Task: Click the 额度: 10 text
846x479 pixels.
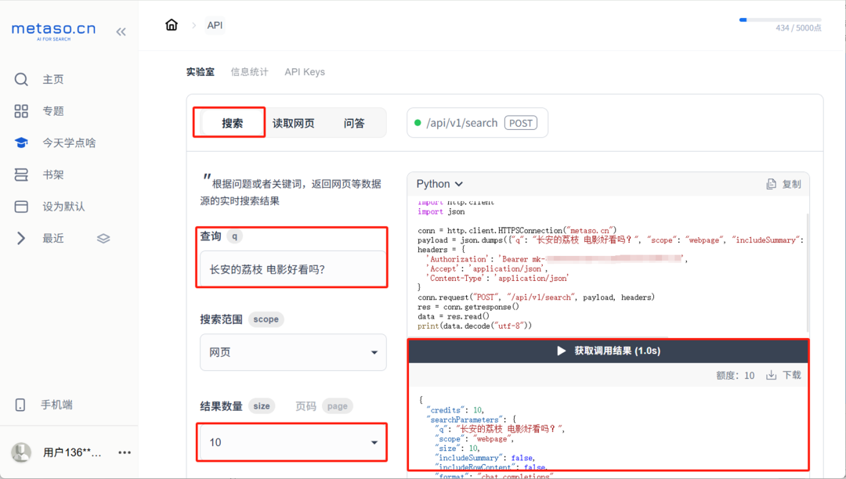Action: [x=736, y=376]
